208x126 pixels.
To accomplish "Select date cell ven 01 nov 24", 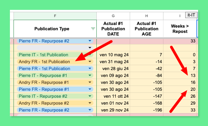I will 113,103.
